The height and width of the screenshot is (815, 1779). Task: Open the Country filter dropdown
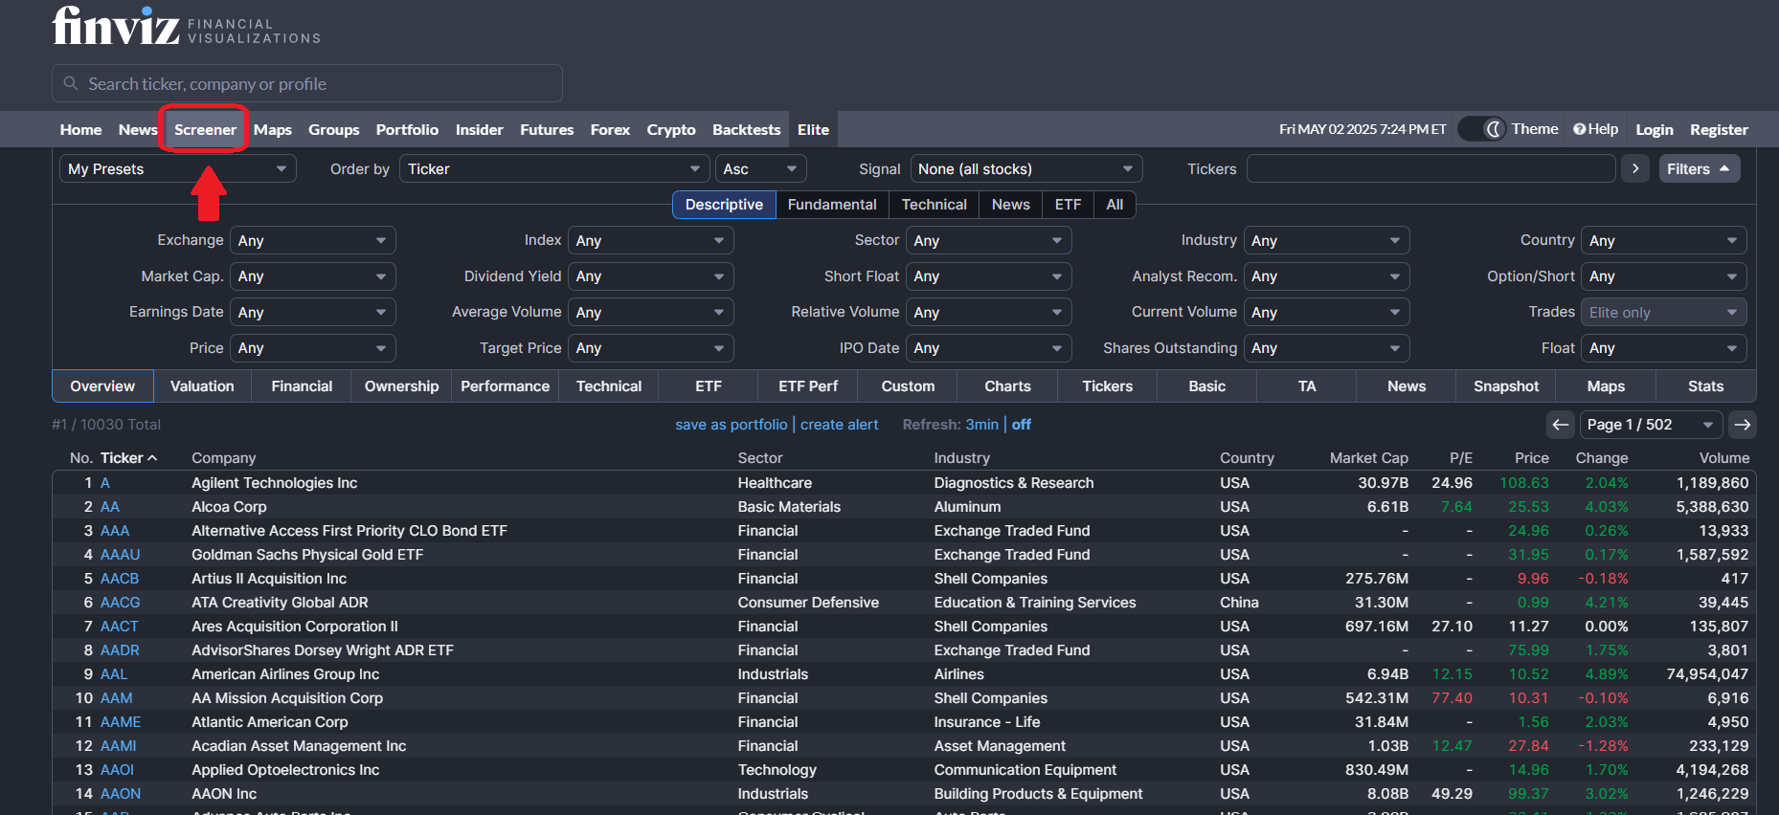point(1664,240)
